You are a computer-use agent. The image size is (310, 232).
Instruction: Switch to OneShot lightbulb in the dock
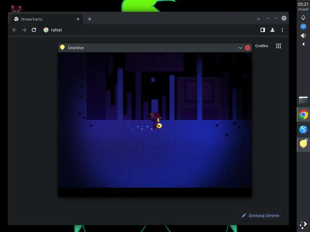303,145
